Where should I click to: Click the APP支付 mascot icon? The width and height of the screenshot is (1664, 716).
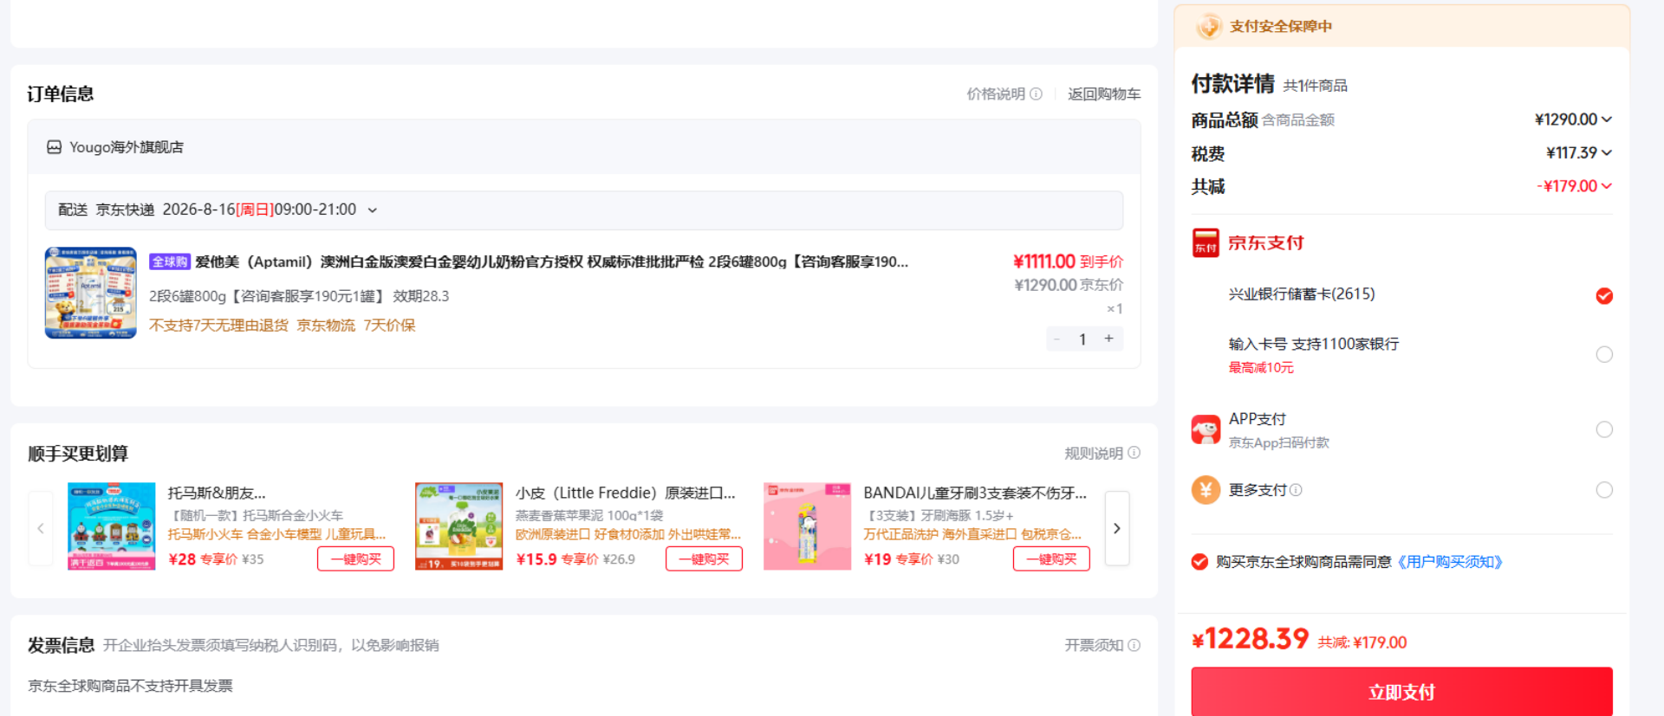[x=1206, y=429]
